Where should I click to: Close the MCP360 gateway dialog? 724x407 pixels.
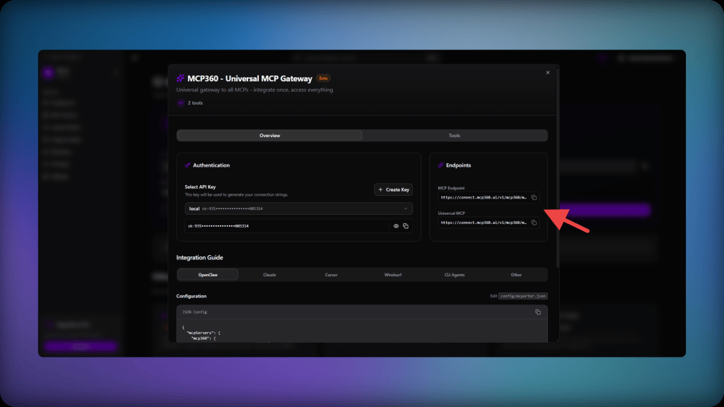[x=548, y=73]
